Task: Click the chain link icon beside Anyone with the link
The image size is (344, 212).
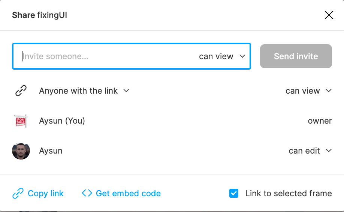Action: tap(21, 91)
